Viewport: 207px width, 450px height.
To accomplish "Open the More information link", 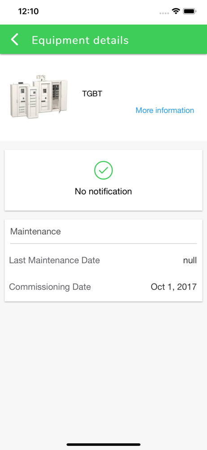I will (x=165, y=110).
